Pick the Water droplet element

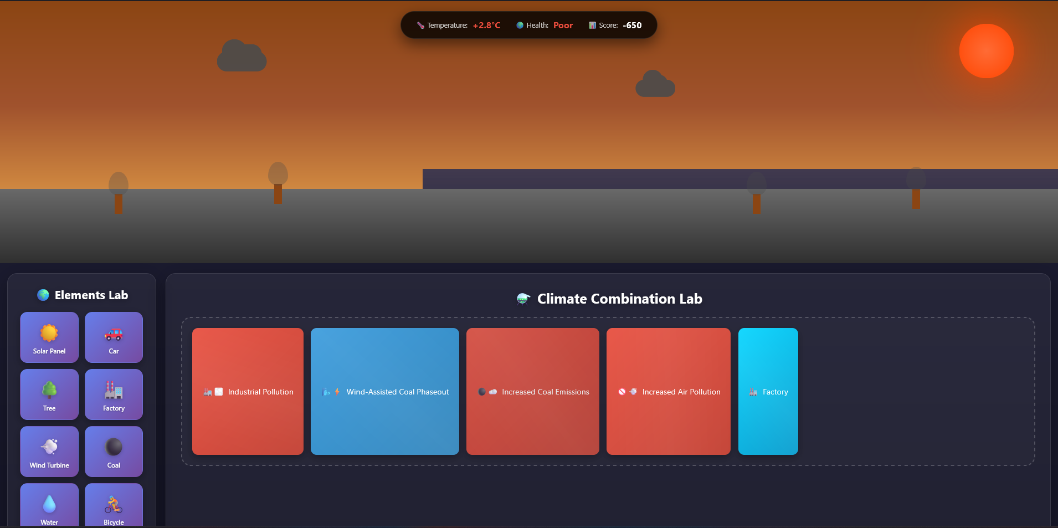tap(49, 504)
